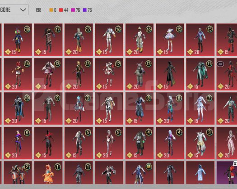Image resolution: width=237 pixels, height=189 pixels.
Task: Click the level 11 badge on teal robe outfit
Action: point(209,64)
